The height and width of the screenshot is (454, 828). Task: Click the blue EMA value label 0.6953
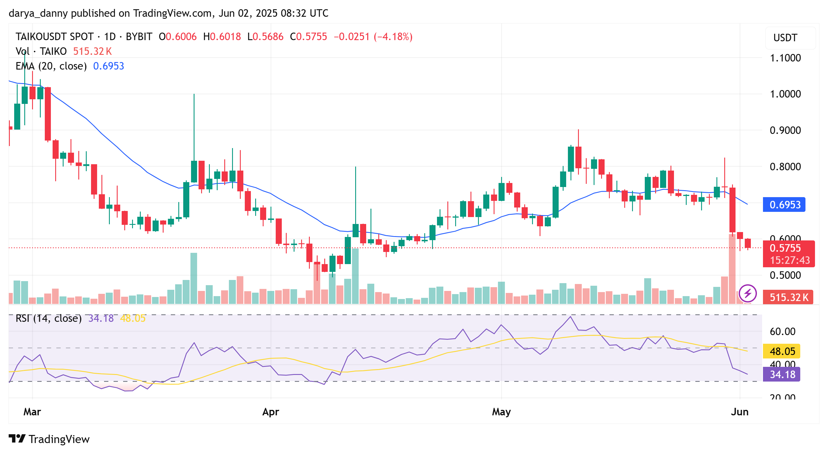tap(784, 205)
